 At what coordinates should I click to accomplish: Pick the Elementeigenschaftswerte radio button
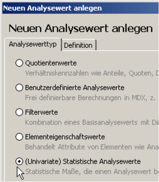[19, 137]
